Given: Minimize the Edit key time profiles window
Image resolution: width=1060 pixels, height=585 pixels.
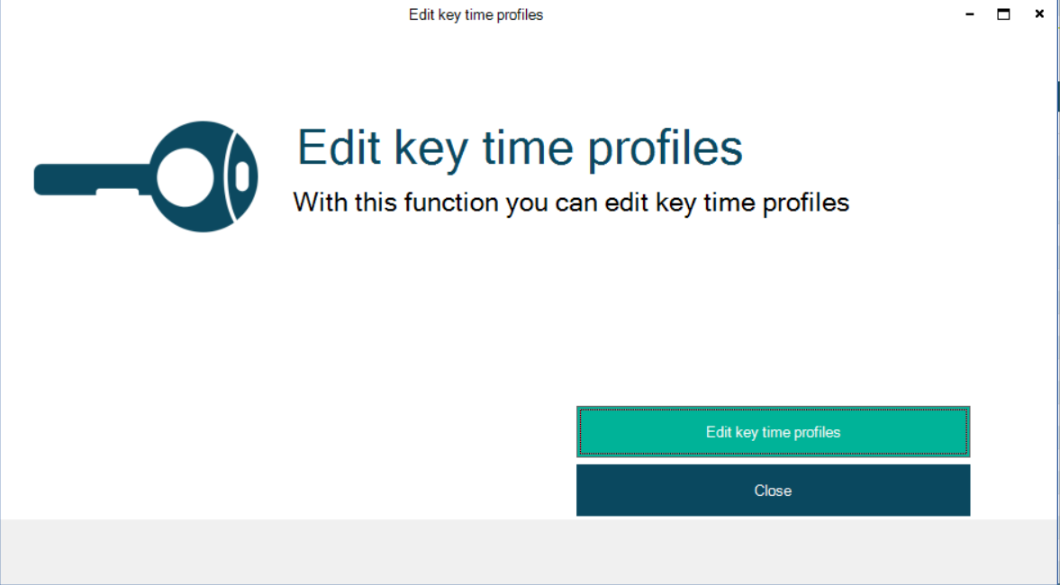Looking at the screenshot, I should coord(970,14).
